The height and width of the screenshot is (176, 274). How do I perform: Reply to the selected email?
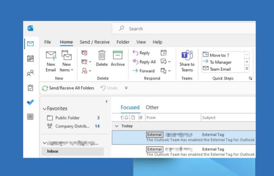click(141, 53)
